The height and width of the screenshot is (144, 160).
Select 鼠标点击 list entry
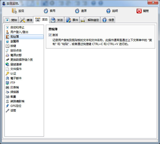[24, 50]
